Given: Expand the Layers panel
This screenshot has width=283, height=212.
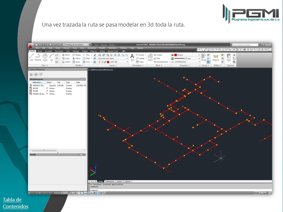Looking at the screenshot, I should coord(113,65).
